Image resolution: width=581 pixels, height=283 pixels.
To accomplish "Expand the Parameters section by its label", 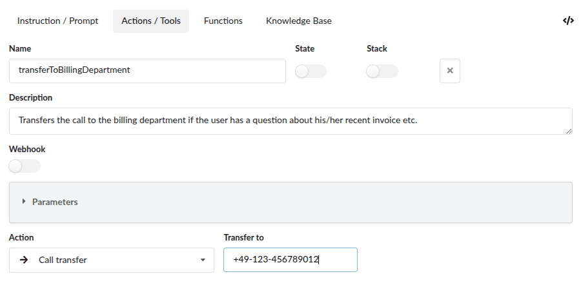I will coord(55,202).
